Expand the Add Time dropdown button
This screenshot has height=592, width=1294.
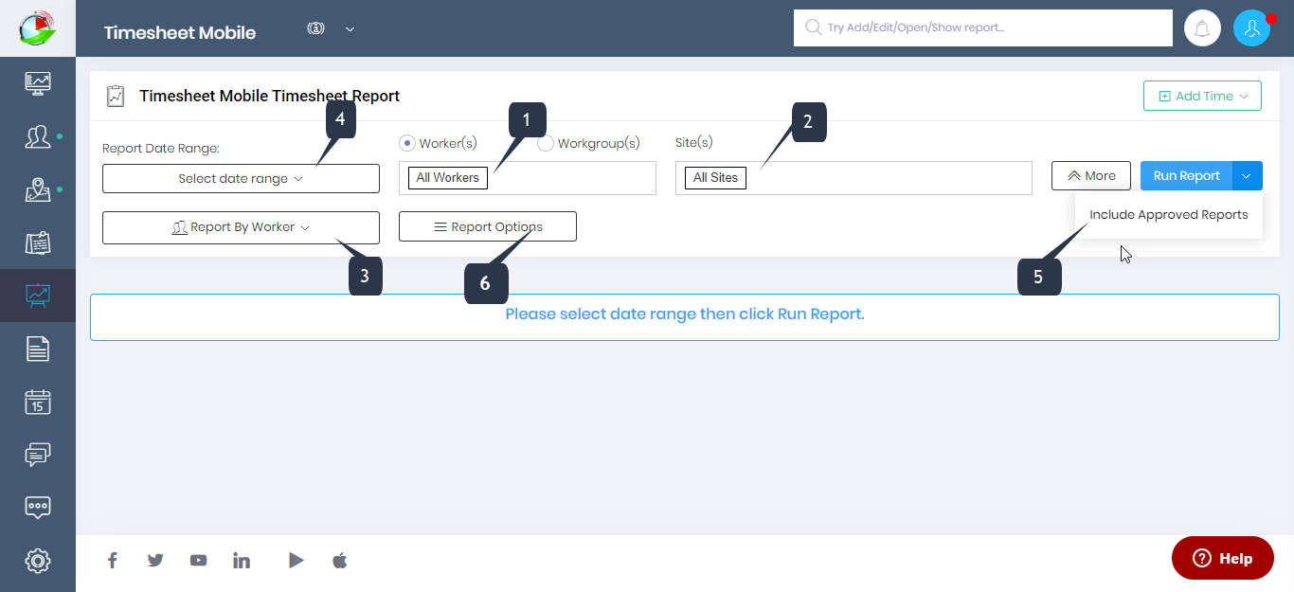(1202, 96)
